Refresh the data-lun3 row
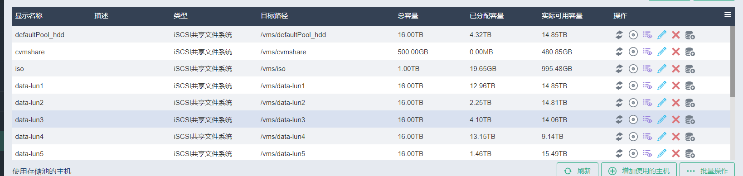 (x=619, y=119)
